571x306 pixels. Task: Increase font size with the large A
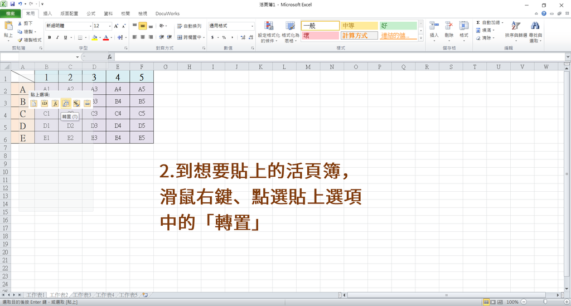pos(116,26)
